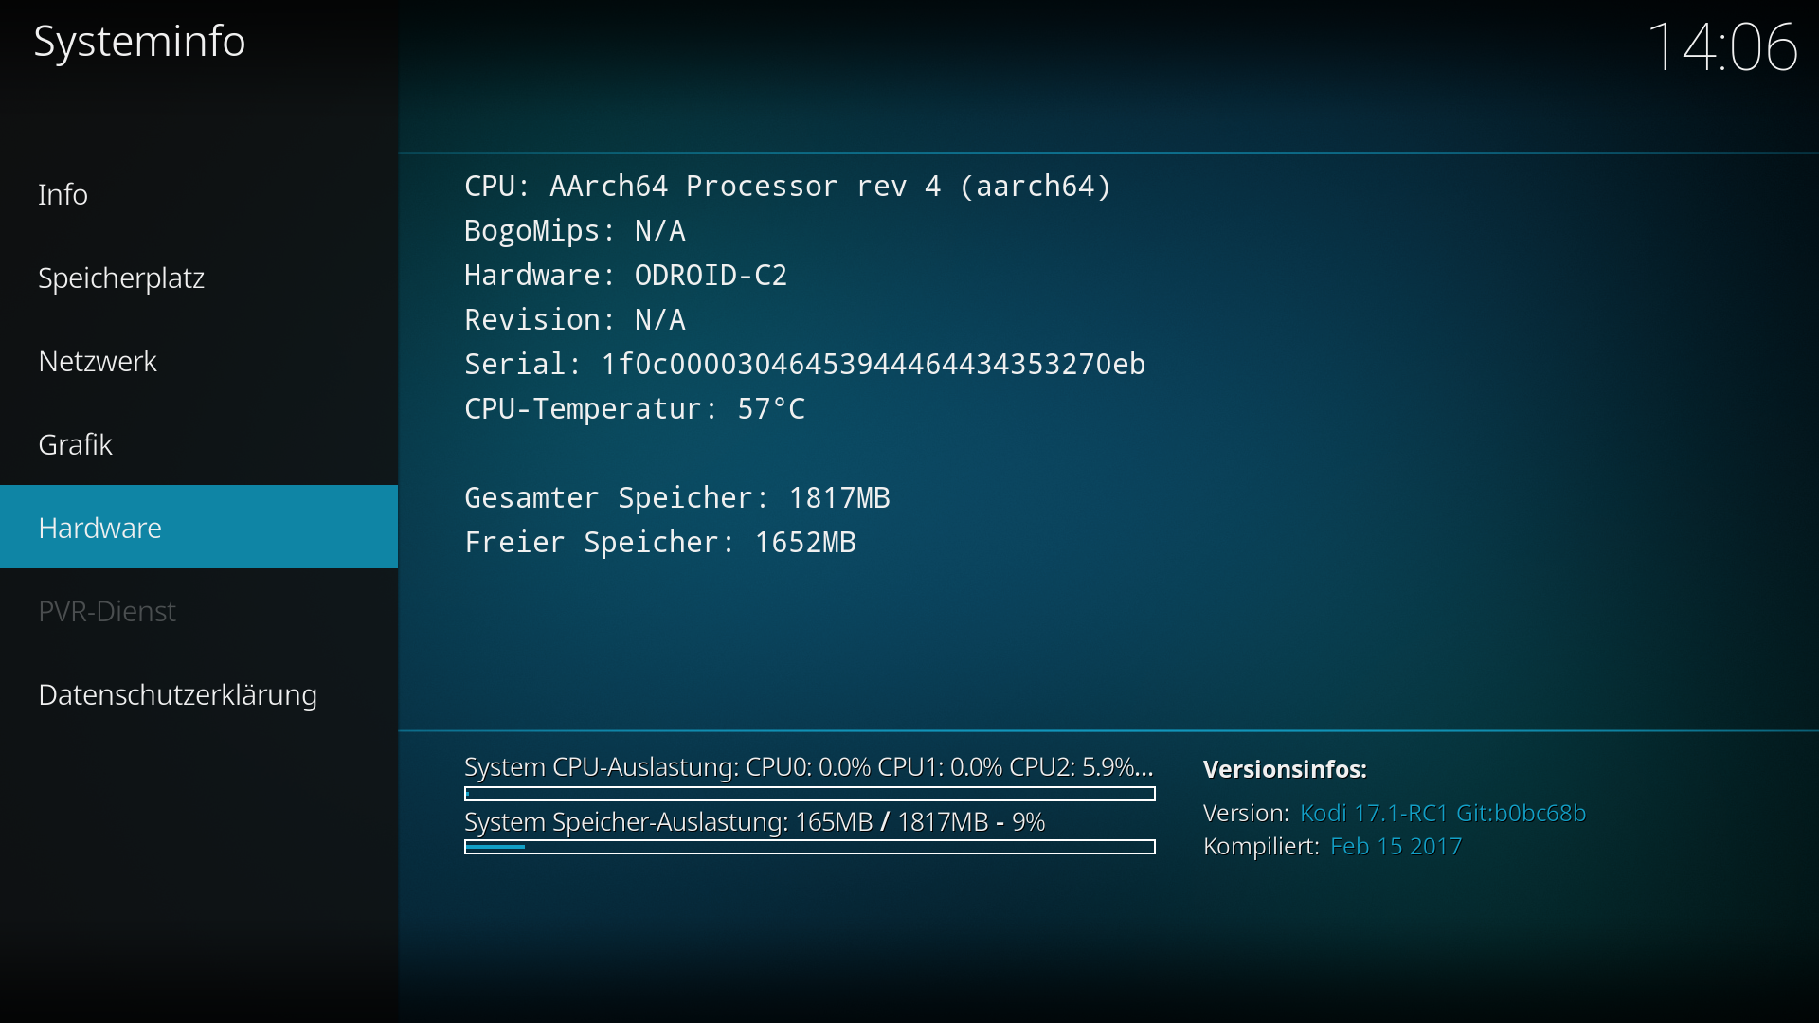
Task: Open the PVR-Dienst entry
Action: click(199, 611)
